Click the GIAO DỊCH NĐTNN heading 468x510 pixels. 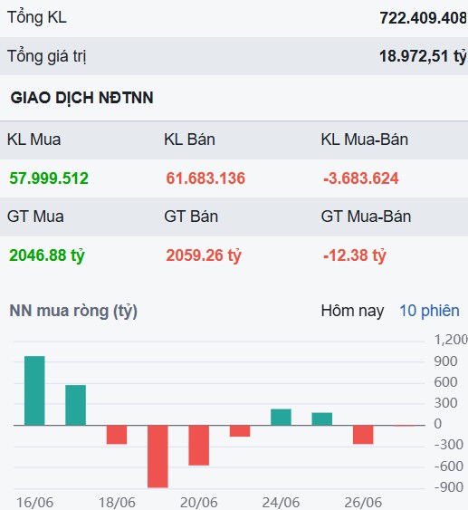[81, 98]
